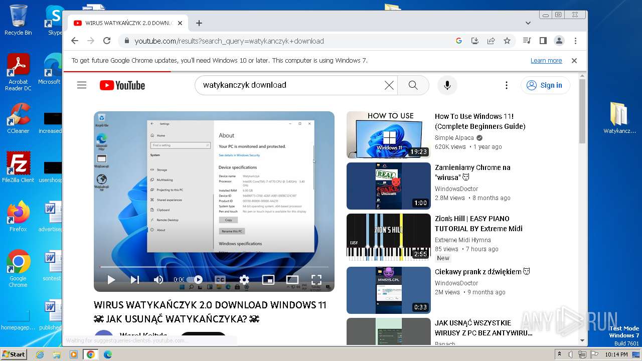Open the Windows Start menu
Screen dimensions: 642x361
pyautogui.click(x=14, y=354)
